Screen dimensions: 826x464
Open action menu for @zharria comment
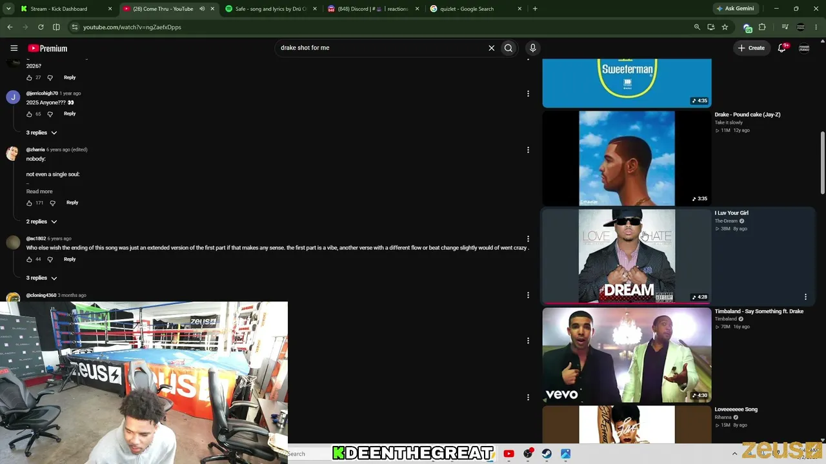[x=528, y=150]
